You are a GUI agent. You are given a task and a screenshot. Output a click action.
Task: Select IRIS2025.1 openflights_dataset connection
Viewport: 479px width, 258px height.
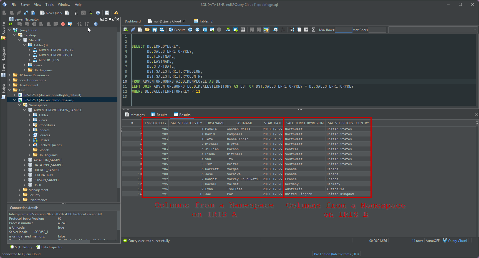point(52,95)
